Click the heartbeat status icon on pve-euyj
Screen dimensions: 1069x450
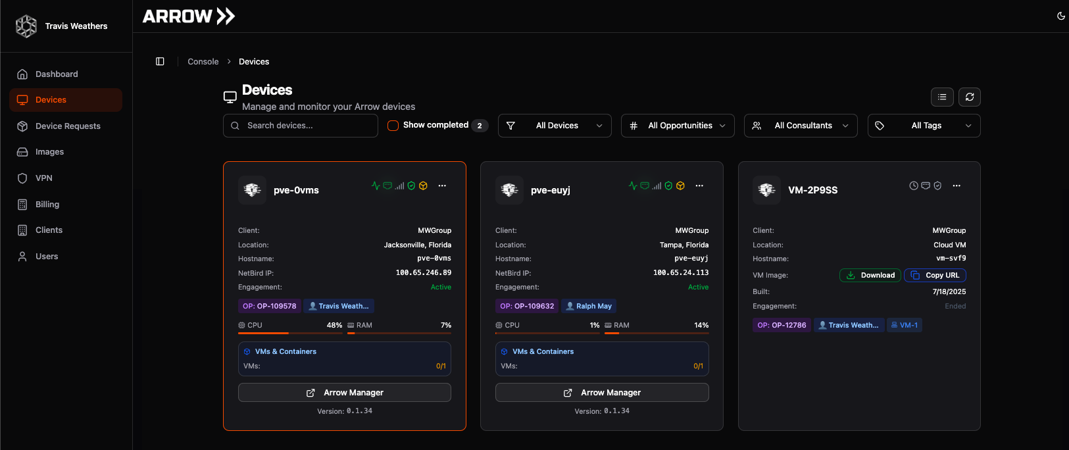[x=632, y=186]
